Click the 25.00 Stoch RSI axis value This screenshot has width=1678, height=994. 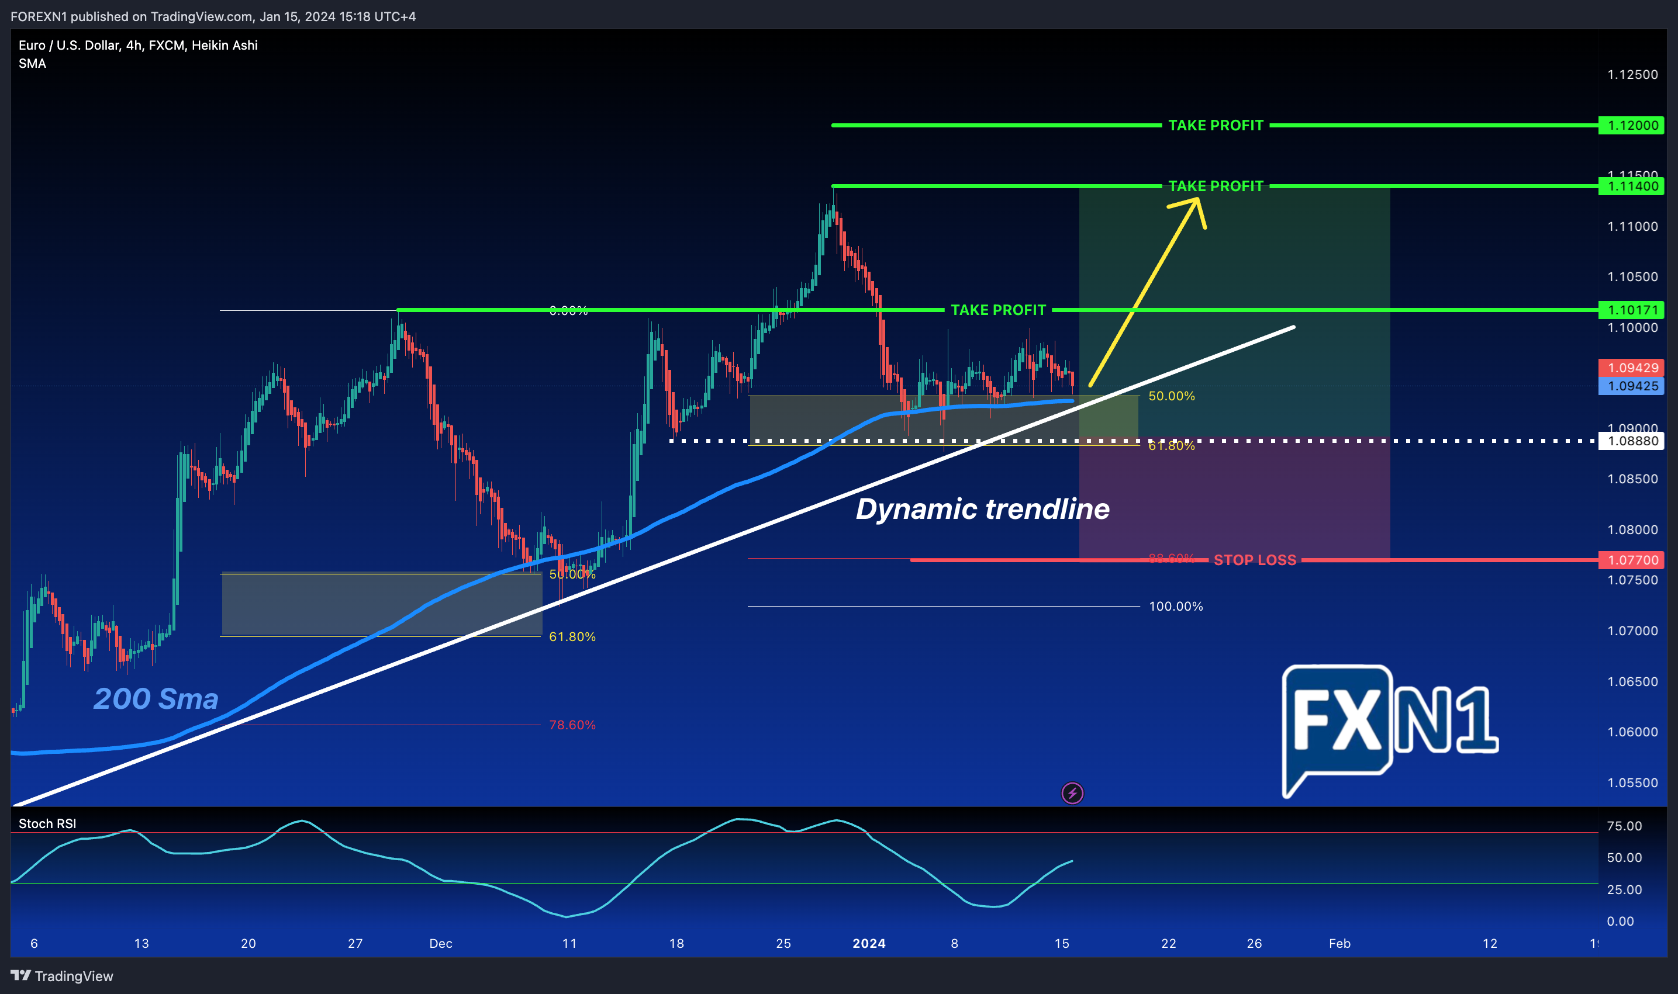[x=1624, y=889]
